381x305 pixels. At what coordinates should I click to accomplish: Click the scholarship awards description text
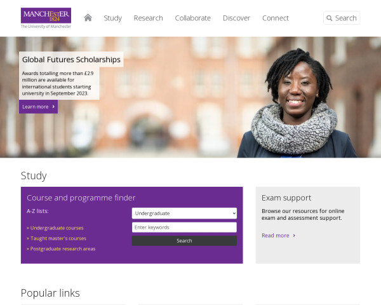[58, 83]
